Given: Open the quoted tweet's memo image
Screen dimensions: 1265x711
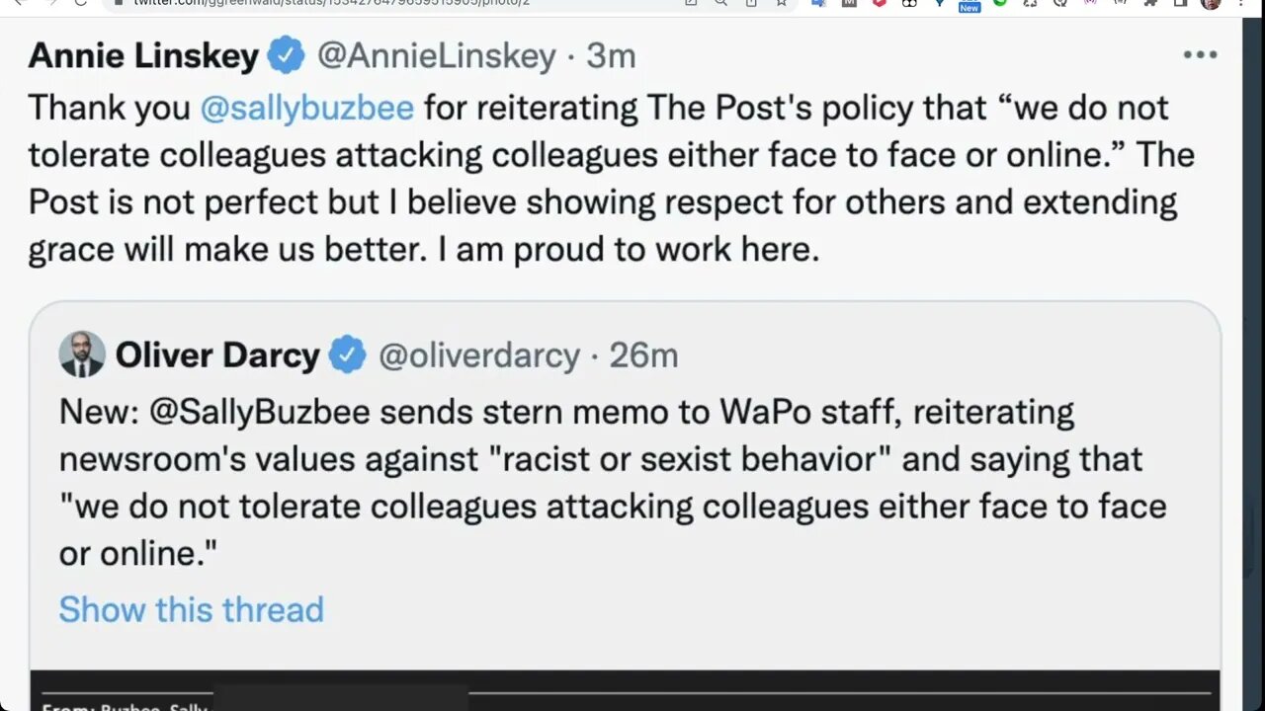Looking at the screenshot, I should (x=625, y=691).
